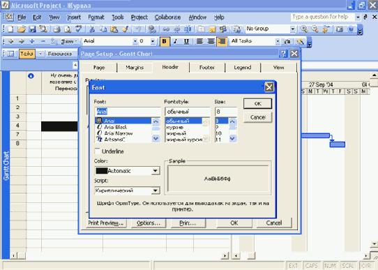
Task: Open the Task Information icon
Action: click(x=201, y=29)
